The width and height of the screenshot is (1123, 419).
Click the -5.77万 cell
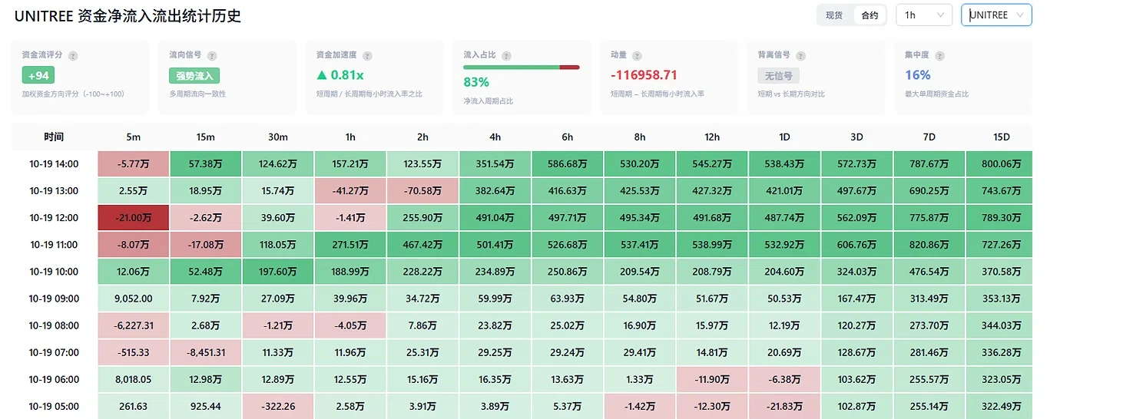click(134, 164)
